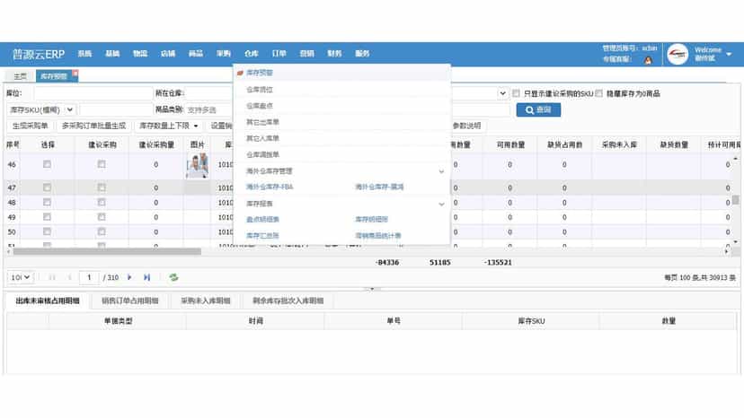Click the 生成采购单 button
744x418 pixels.
tap(31, 126)
